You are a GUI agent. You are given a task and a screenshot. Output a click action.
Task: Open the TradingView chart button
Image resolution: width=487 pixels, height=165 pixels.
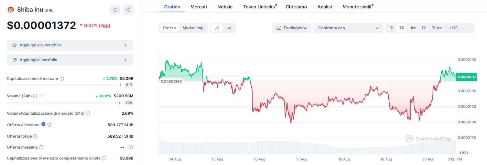pyautogui.click(x=291, y=28)
